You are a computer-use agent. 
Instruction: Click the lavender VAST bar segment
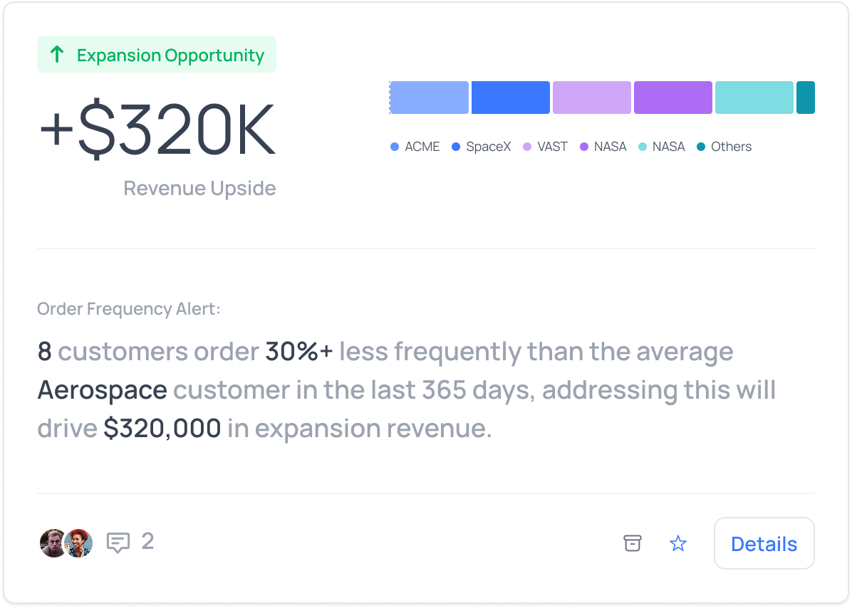point(591,98)
